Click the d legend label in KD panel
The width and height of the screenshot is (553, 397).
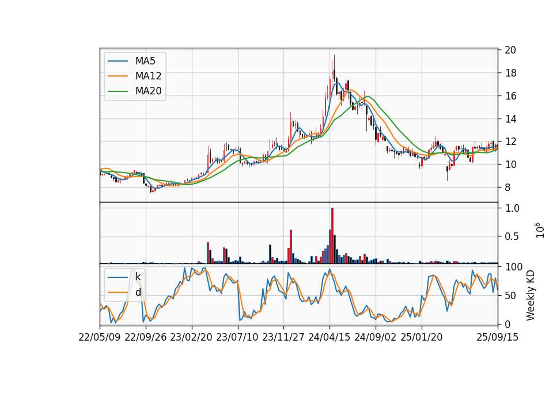pyautogui.click(x=138, y=292)
